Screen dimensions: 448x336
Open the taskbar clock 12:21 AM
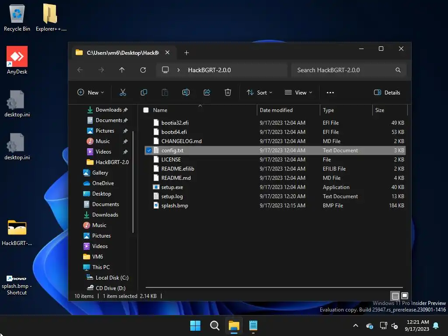(417, 325)
